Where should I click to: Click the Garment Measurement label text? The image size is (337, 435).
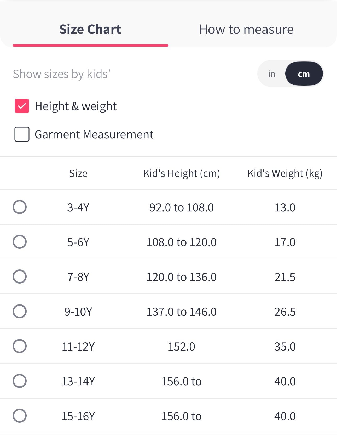[94, 134]
